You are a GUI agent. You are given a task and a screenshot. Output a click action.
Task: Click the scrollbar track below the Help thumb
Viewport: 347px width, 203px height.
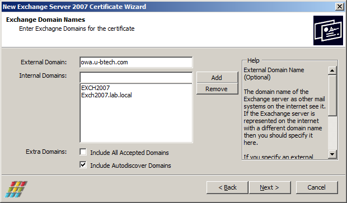point(332,133)
